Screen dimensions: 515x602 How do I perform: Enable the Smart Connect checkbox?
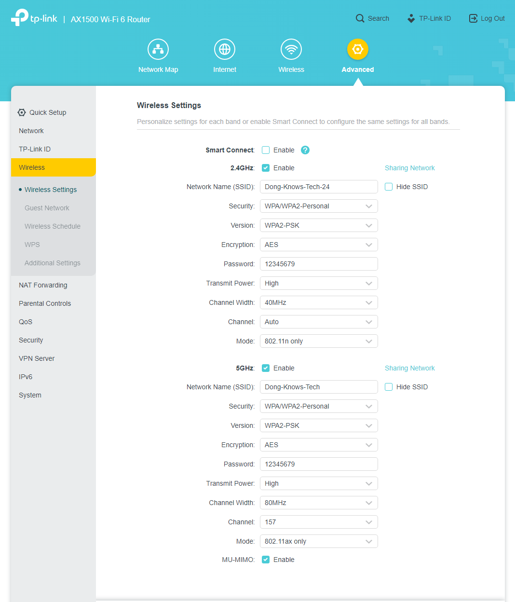(266, 150)
